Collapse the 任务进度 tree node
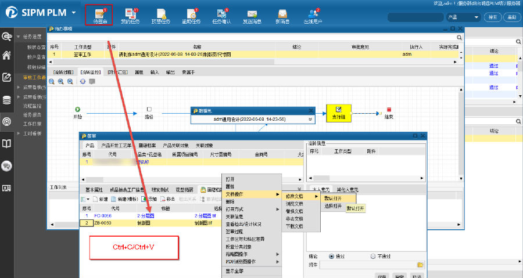 coord(19,37)
